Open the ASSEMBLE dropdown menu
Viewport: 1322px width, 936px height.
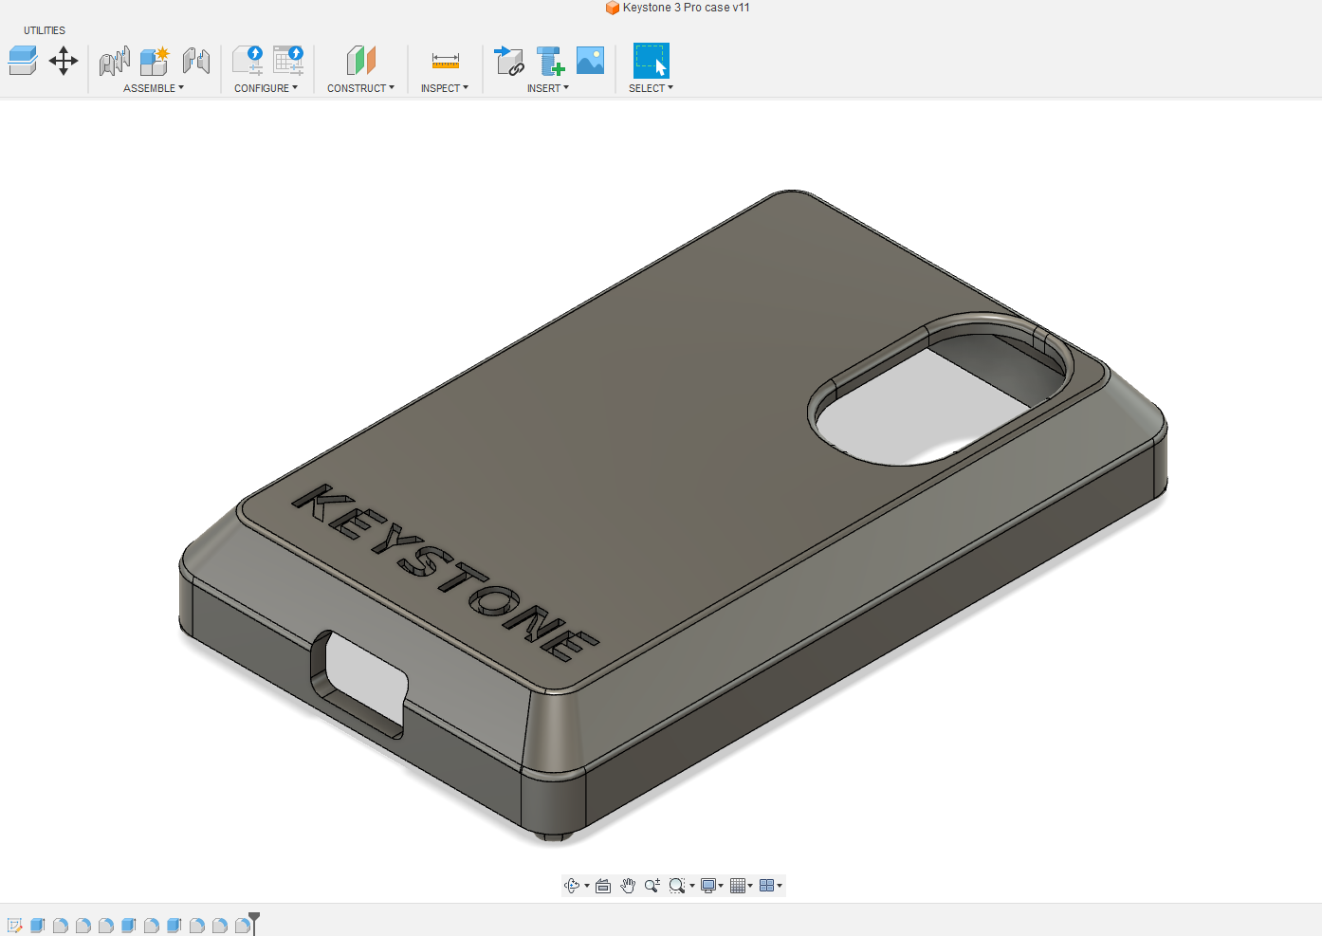pyautogui.click(x=154, y=88)
